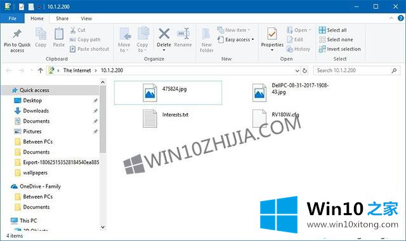Click the Paste ribbon icon

[59, 38]
